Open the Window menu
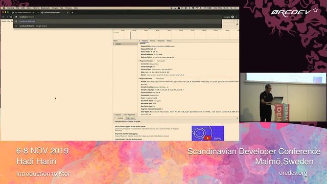This screenshot has height=184, width=327. [68, 8]
